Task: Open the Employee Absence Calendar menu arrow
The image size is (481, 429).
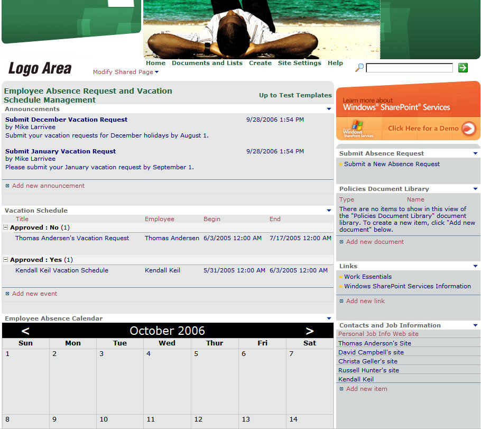Action: (x=329, y=318)
